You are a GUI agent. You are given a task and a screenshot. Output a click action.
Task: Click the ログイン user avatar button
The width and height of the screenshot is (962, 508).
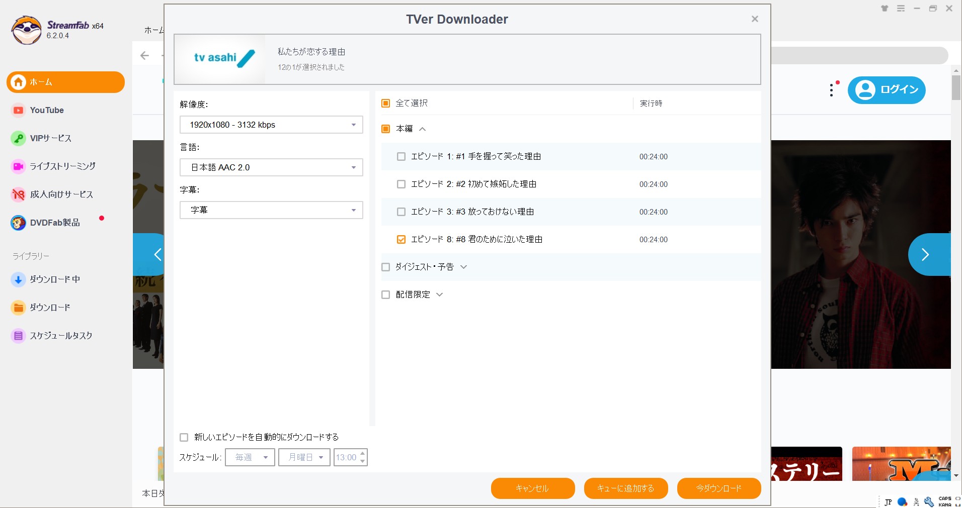(x=887, y=90)
